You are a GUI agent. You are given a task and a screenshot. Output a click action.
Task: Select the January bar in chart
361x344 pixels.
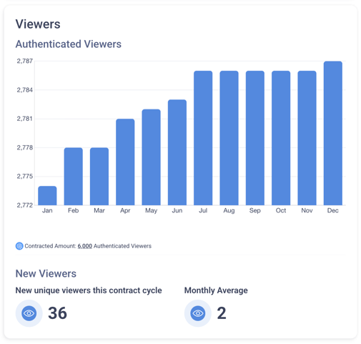pos(47,195)
